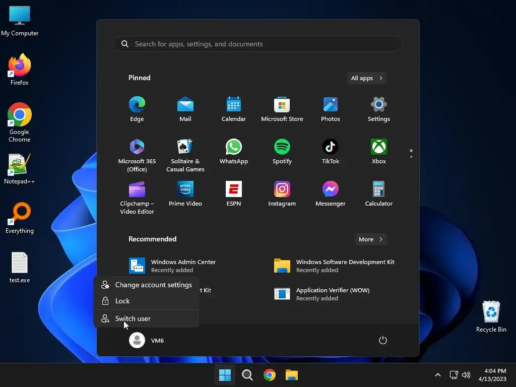This screenshot has width=516, height=387.
Task: Expand All apps list
Action: pos(367,78)
